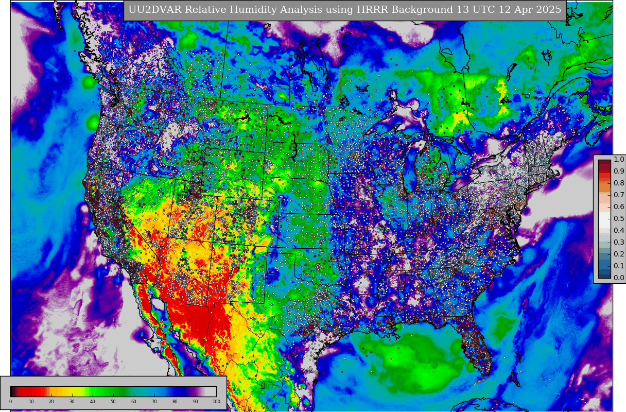This screenshot has height=412, width=626.
Task: Pick the green section of horizontal humidity colorbar
Action: (108, 391)
